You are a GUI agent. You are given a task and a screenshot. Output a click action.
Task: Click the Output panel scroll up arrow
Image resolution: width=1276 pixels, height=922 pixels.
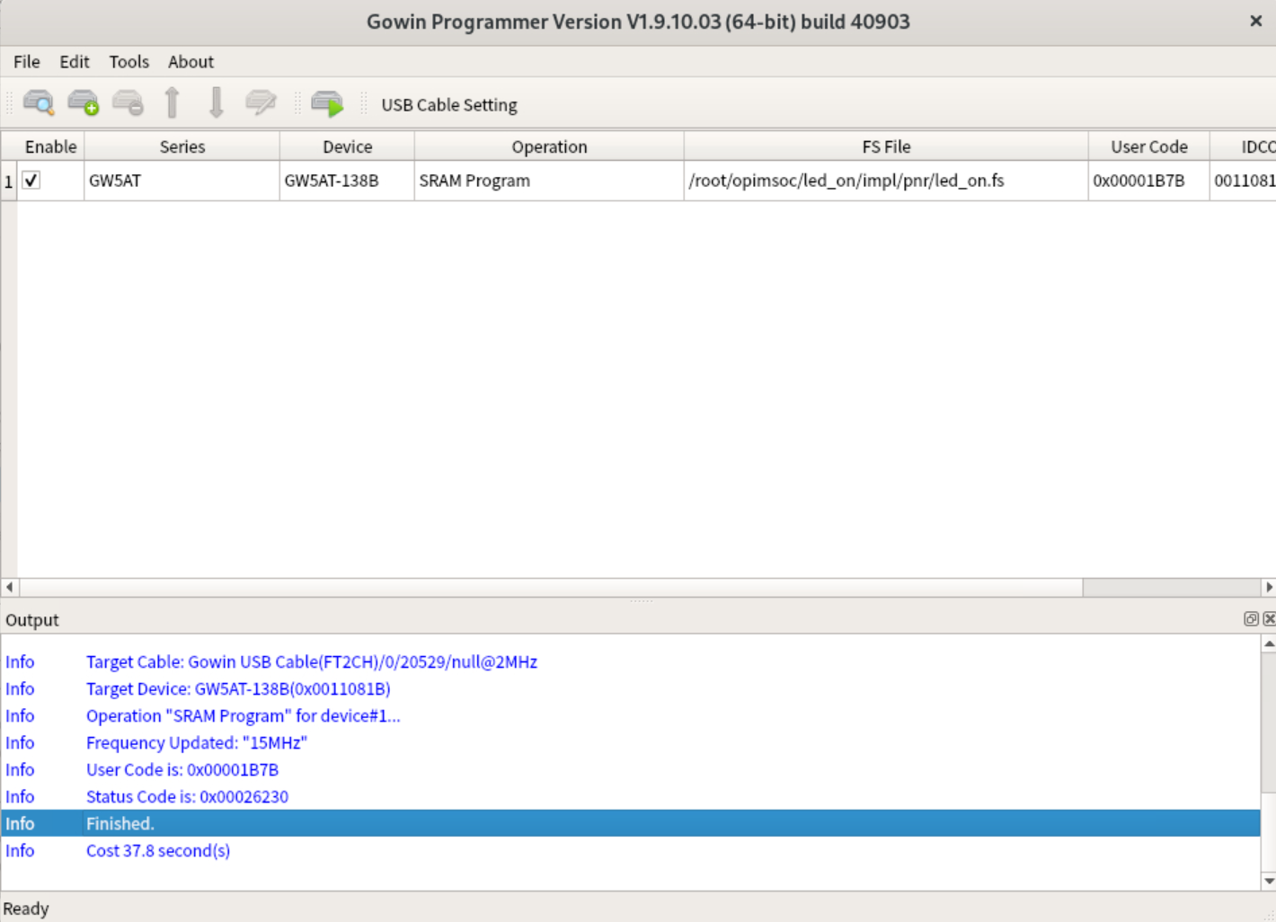(1269, 643)
